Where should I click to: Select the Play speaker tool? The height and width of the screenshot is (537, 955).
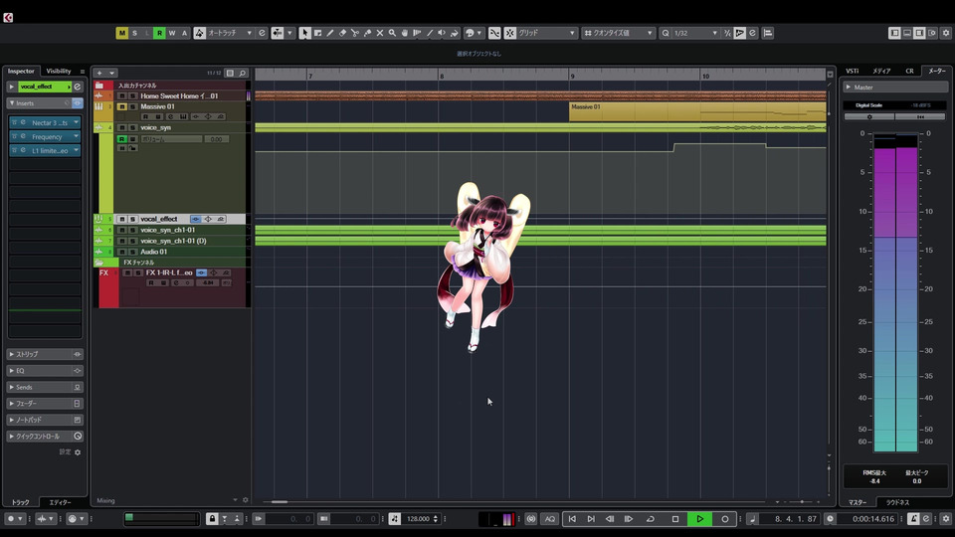[x=442, y=33]
